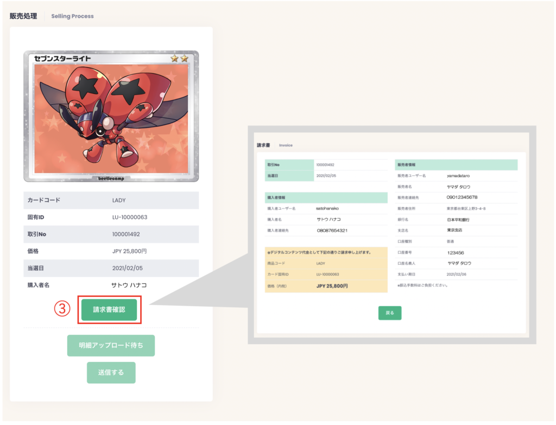Select 普通 in the 口座種別 row

click(450, 242)
